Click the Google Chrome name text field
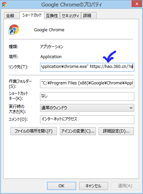This screenshot has width=143, height=194. pos(49,30)
